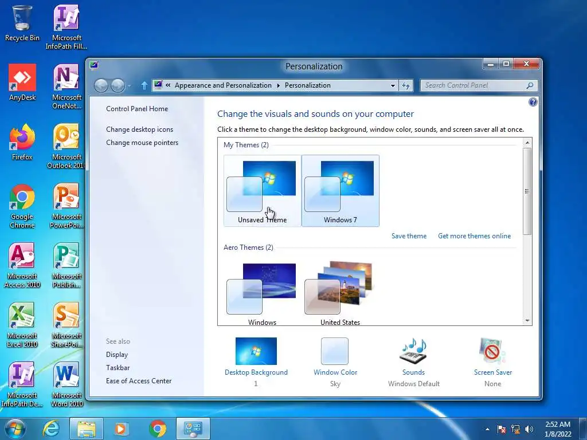Open Firefox desktop shortcut
Viewport: 587px width, 440px height.
click(x=22, y=142)
